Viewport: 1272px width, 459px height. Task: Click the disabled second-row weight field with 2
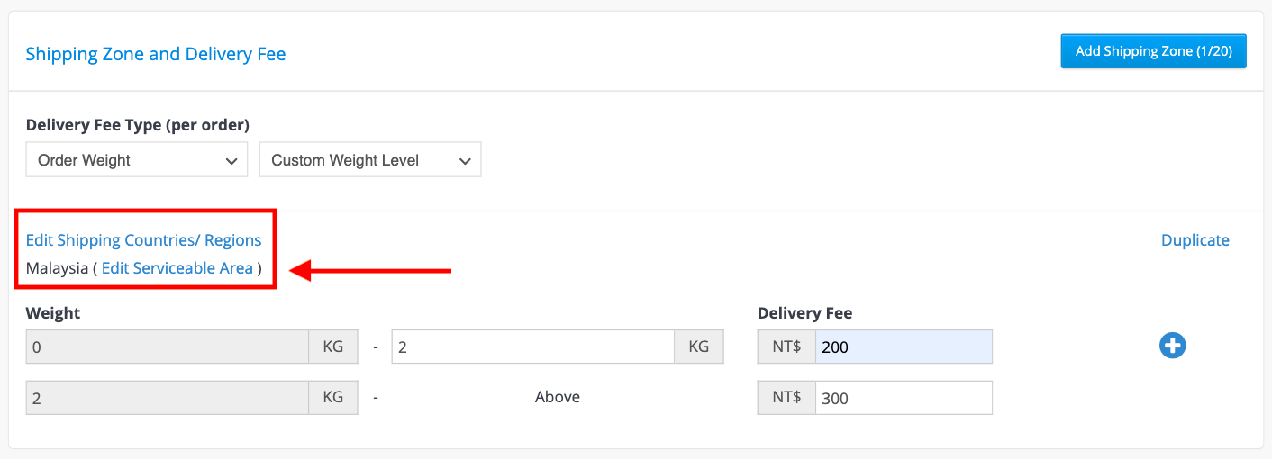(168, 398)
